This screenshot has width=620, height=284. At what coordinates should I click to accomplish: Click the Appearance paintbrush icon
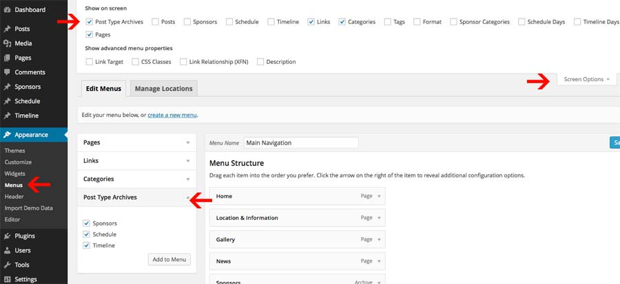click(7, 135)
